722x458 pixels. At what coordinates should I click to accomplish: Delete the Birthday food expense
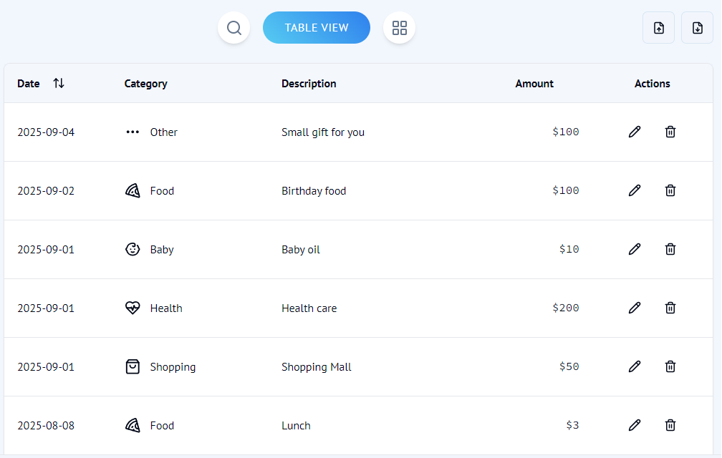(670, 190)
